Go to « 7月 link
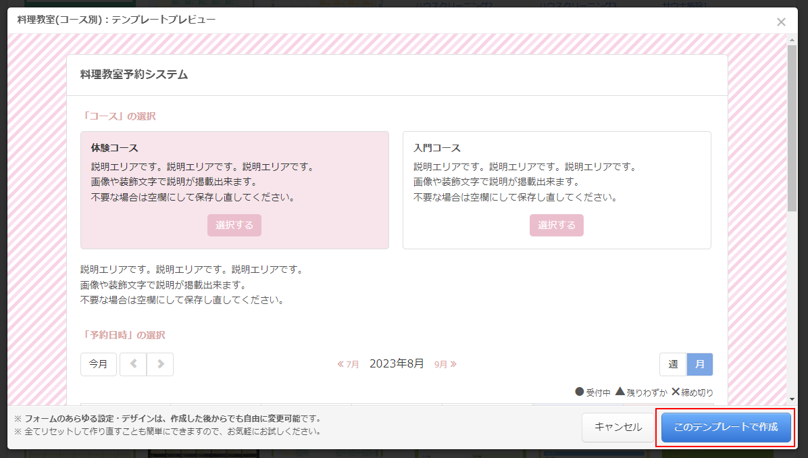The image size is (808, 458). [349, 364]
